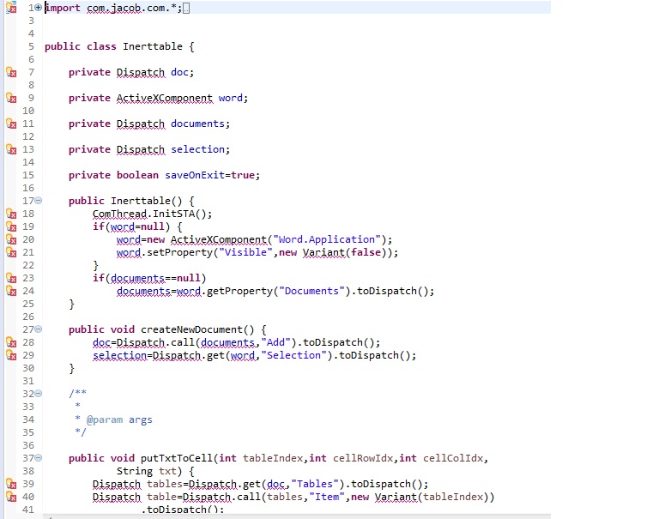The image size is (659, 519).
Task: Click the error marker on line 28
Action: (x=11, y=342)
